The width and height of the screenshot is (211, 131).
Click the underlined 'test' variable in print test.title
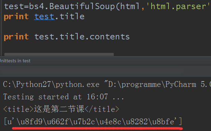[45, 17]
